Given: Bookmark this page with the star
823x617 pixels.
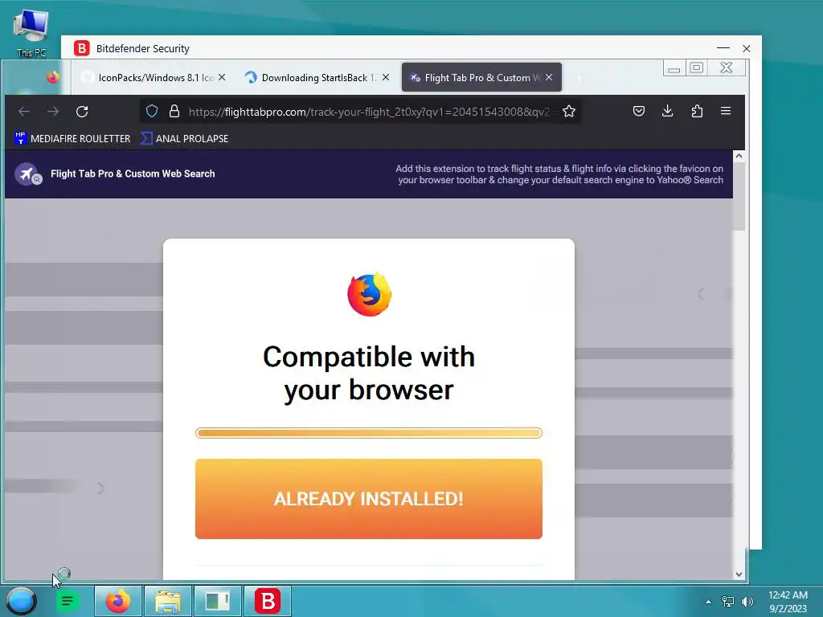Looking at the screenshot, I should pos(569,111).
